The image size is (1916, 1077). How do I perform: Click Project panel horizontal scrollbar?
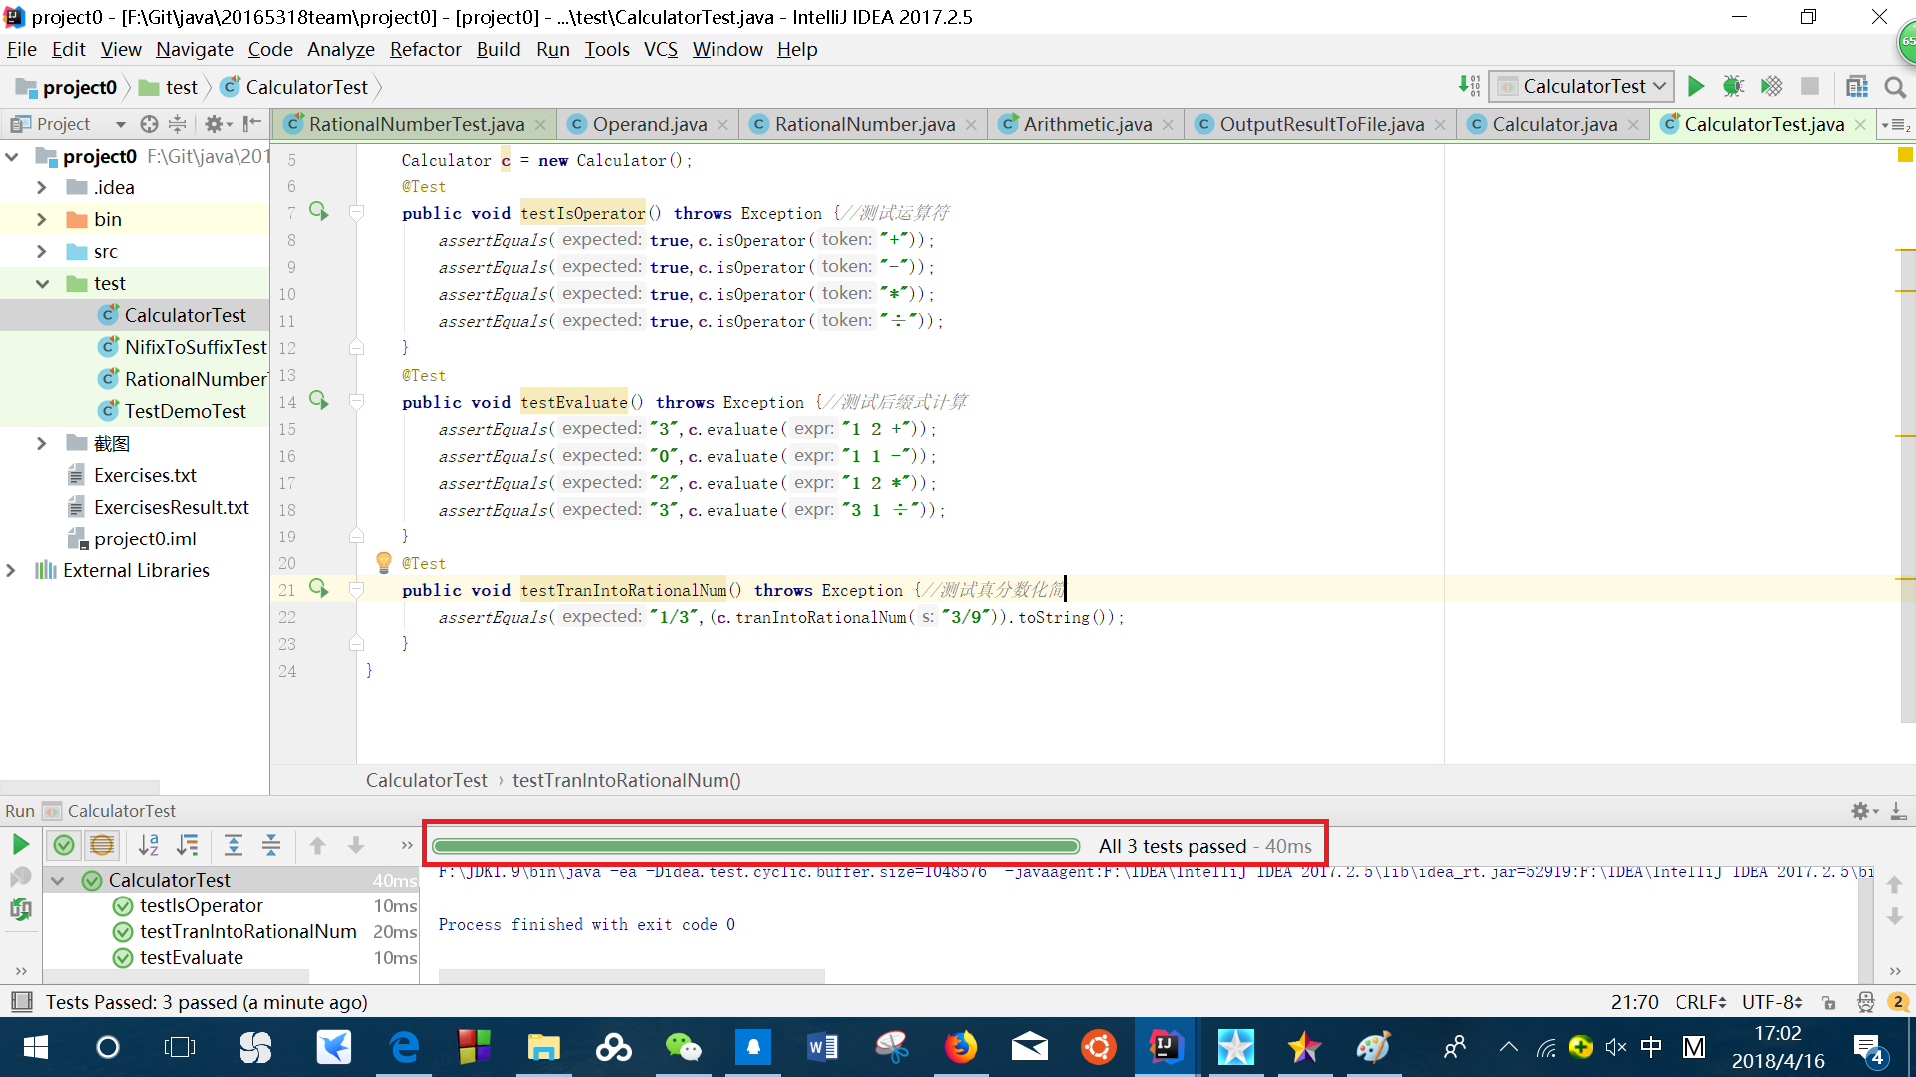80,787
